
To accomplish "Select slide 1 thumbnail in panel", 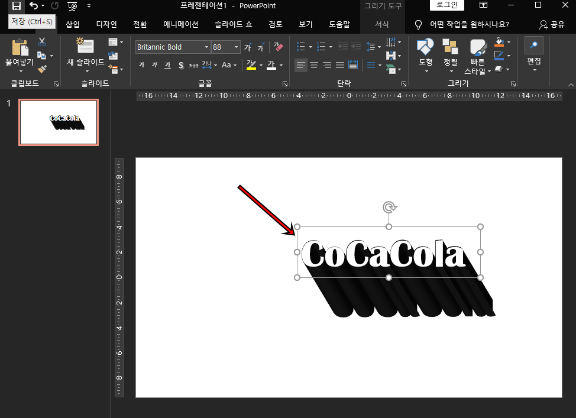I will [59, 122].
